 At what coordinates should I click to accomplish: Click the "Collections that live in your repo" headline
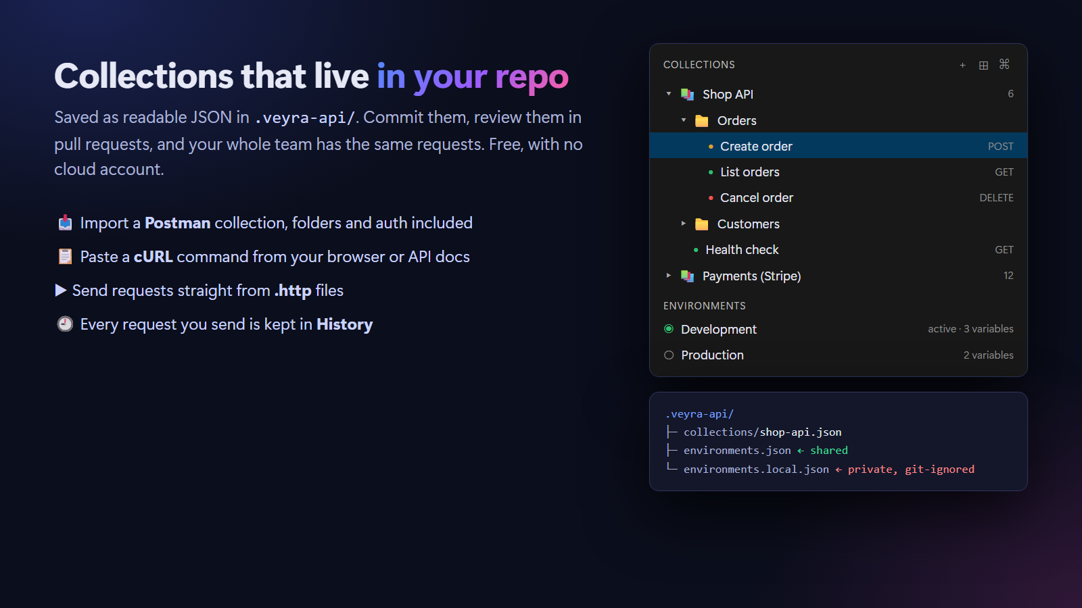click(311, 76)
